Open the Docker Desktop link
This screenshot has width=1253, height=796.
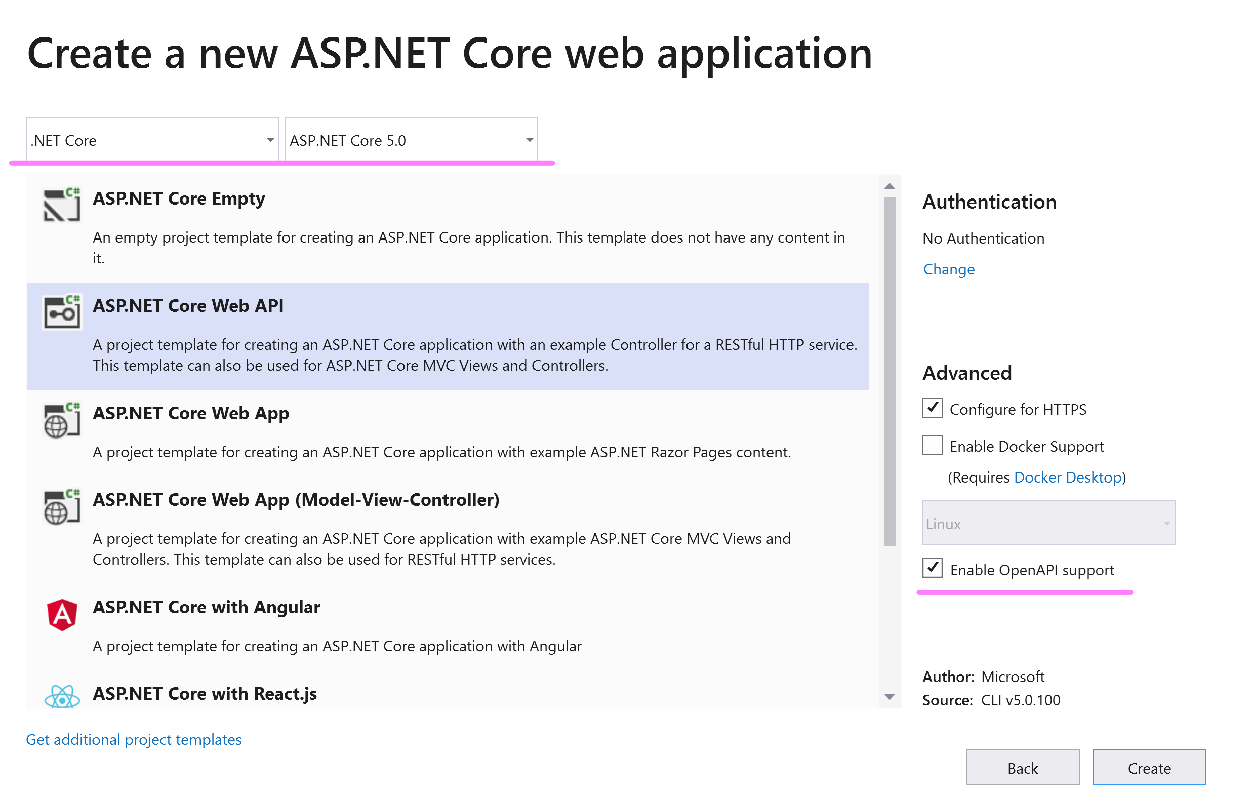[x=1068, y=477]
